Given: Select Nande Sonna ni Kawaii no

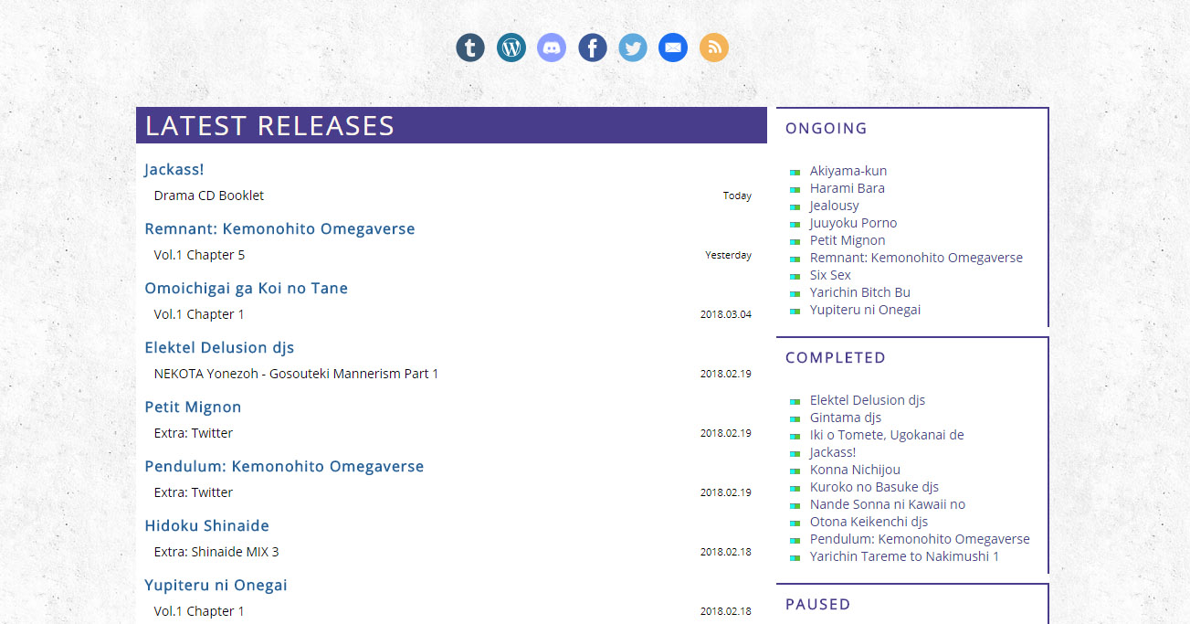Looking at the screenshot, I should click(888, 504).
